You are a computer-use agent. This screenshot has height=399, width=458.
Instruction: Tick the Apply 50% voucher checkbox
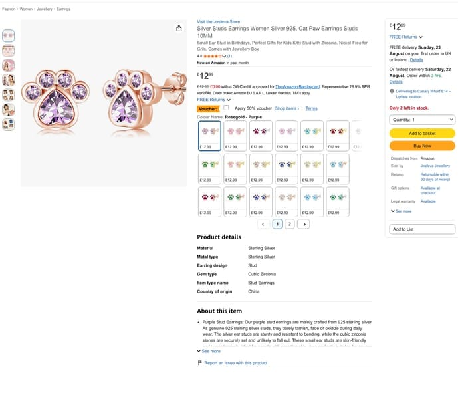[x=226, y=108]
